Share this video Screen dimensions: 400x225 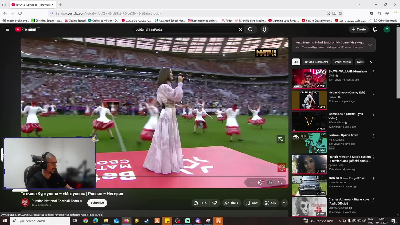click(x=231, y=203)
